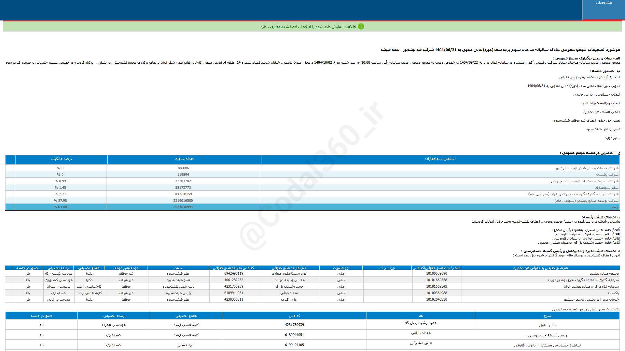Click national code 6189944051 in CEO table

tap(294, 335)
